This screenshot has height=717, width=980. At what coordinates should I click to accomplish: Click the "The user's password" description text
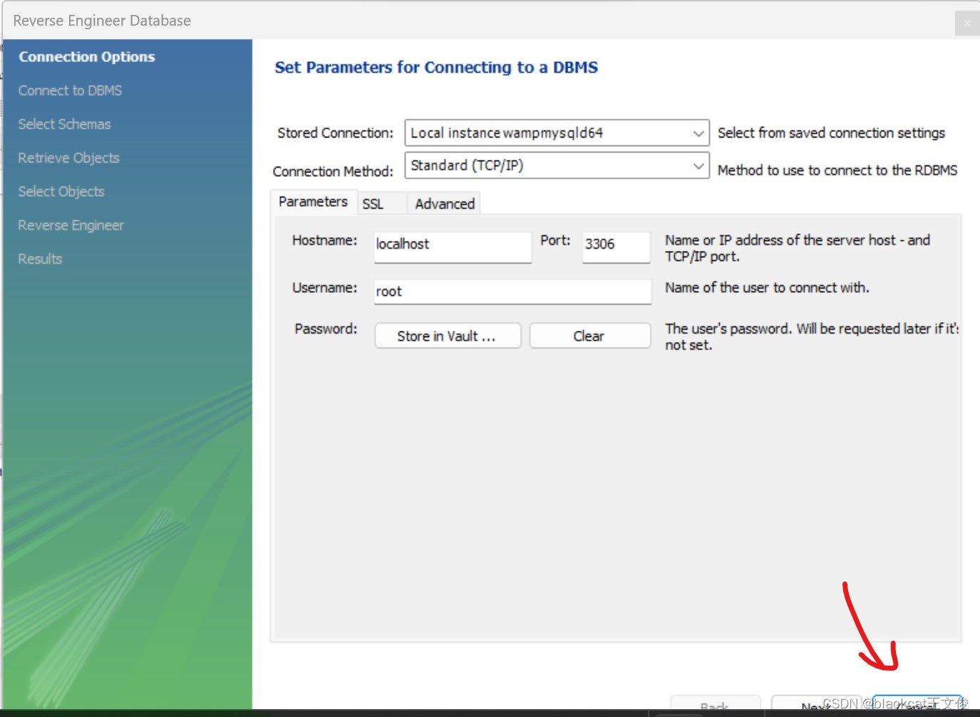(812, 336)
